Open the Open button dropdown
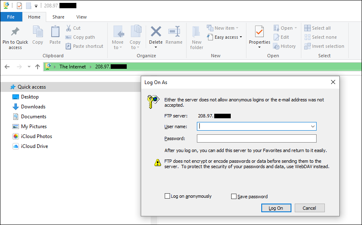The width and height of the screenshot is (362, 225). pos(296,28)
